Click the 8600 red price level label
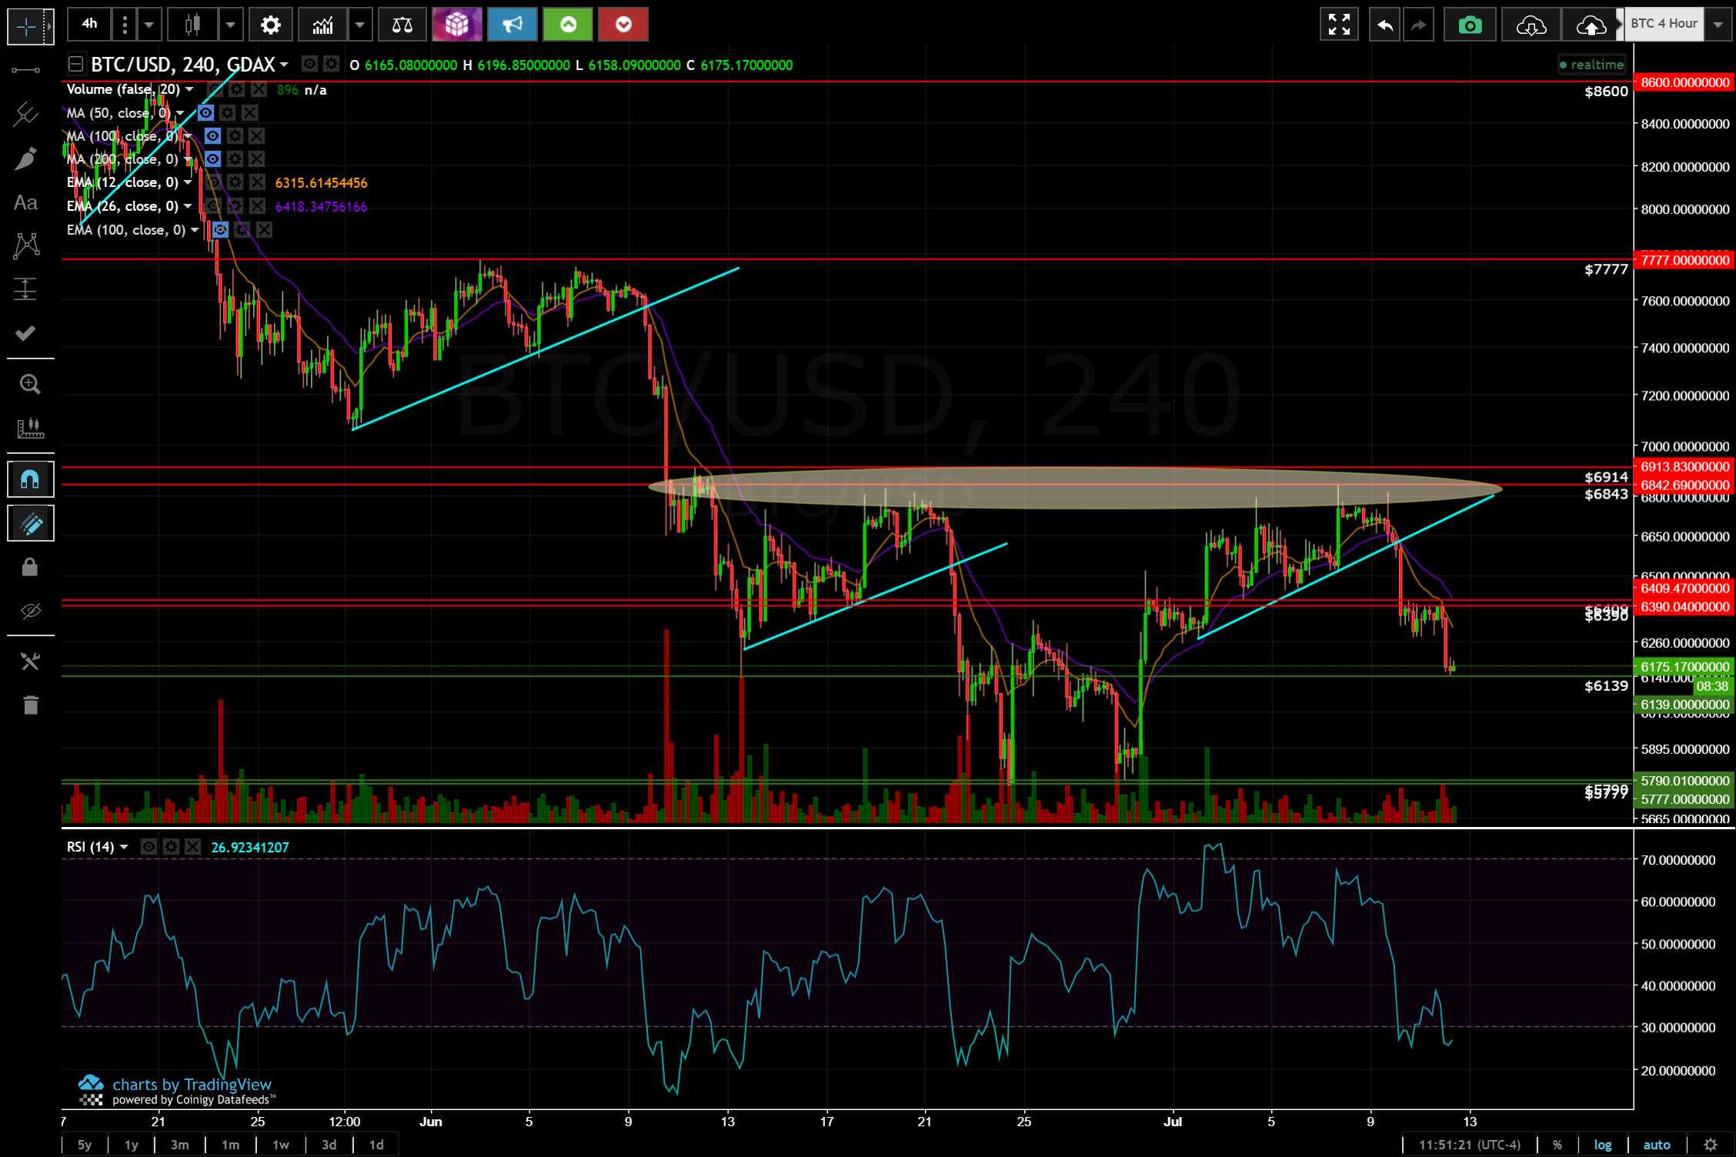The height and width of the screenshot is (1157, 1736). click(1684, 82)
